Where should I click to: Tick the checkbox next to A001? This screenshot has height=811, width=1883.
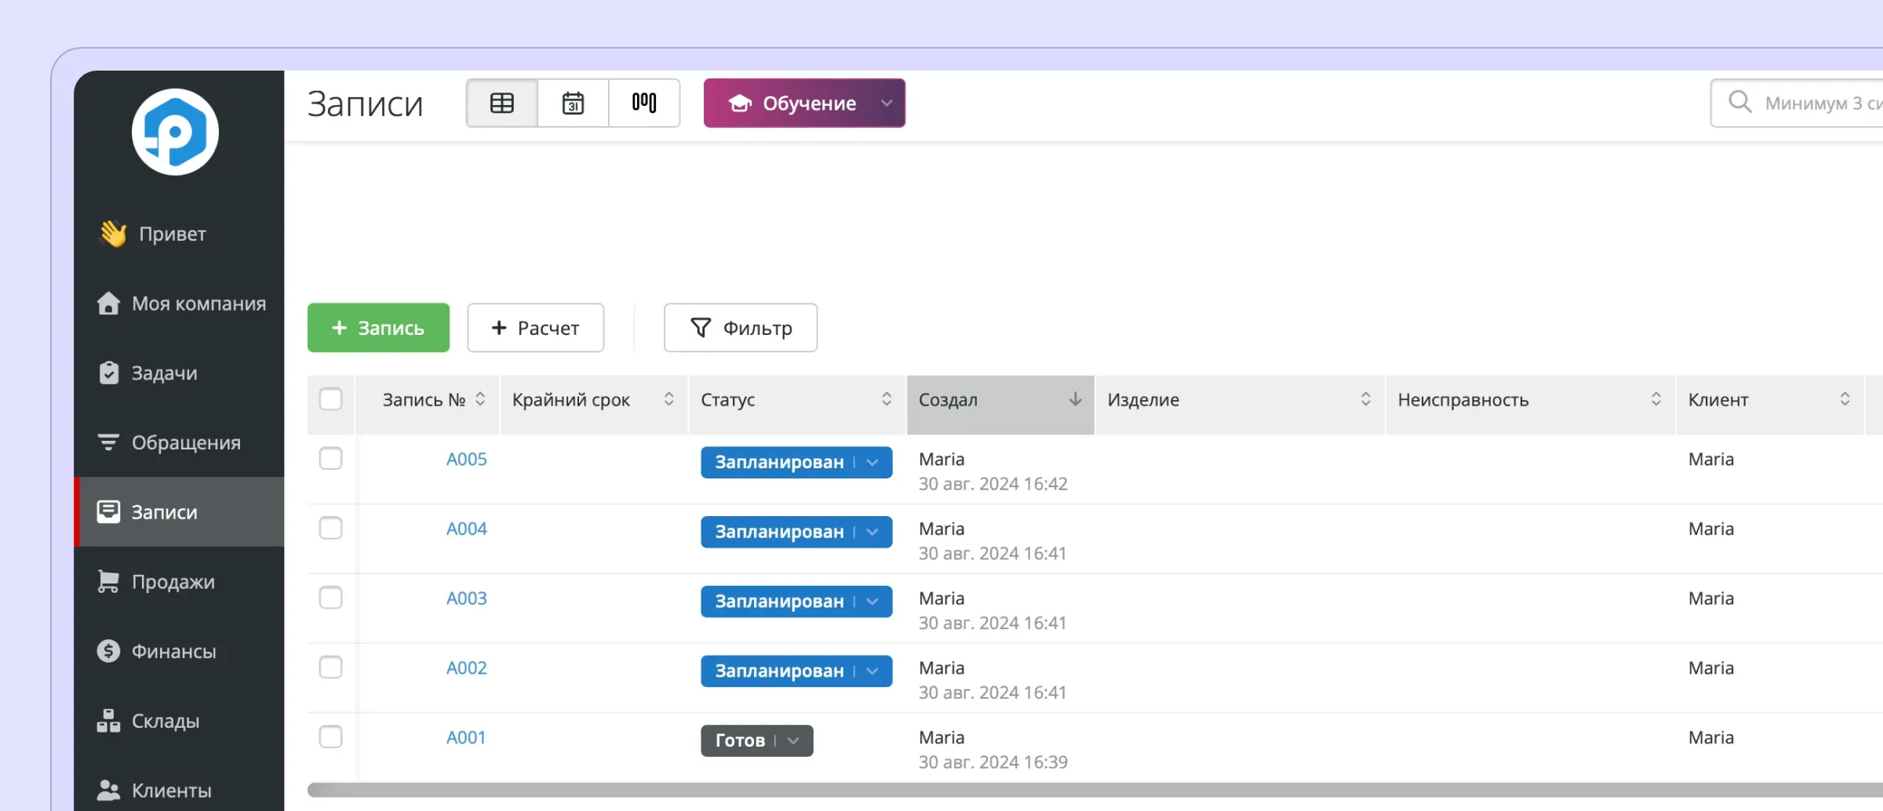[x=332, y=736]
